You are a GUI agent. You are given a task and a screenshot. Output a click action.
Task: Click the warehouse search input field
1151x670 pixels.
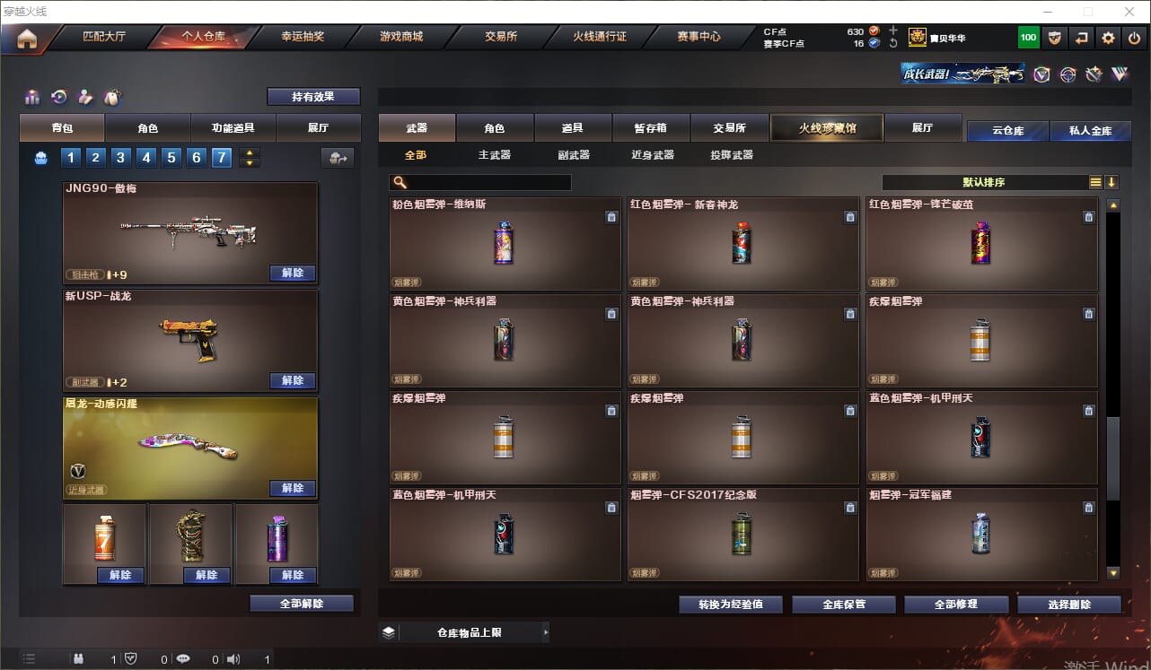pyautogui.click(x=480, y=182)
